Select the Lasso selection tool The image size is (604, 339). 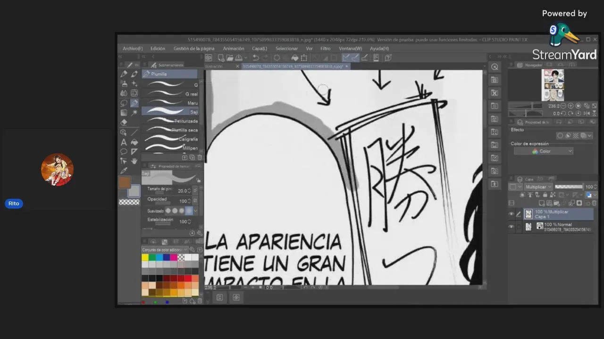[x=124, y=103]
